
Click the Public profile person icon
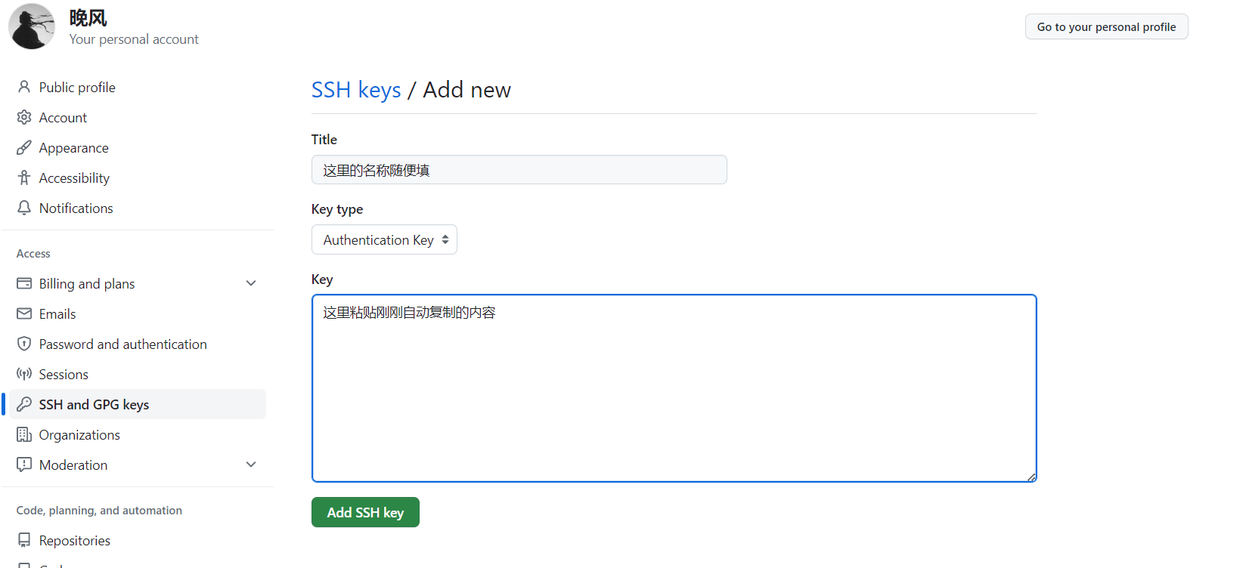tap(24, 87)
